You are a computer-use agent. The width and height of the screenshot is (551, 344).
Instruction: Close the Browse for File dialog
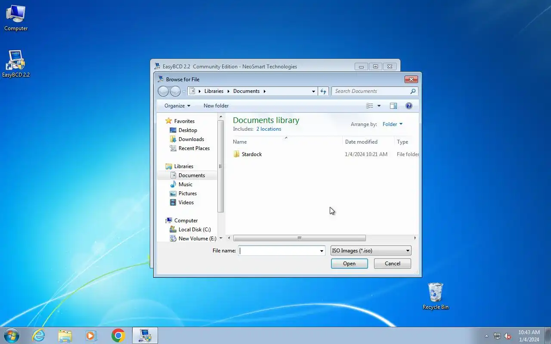[x=411, y=79]
